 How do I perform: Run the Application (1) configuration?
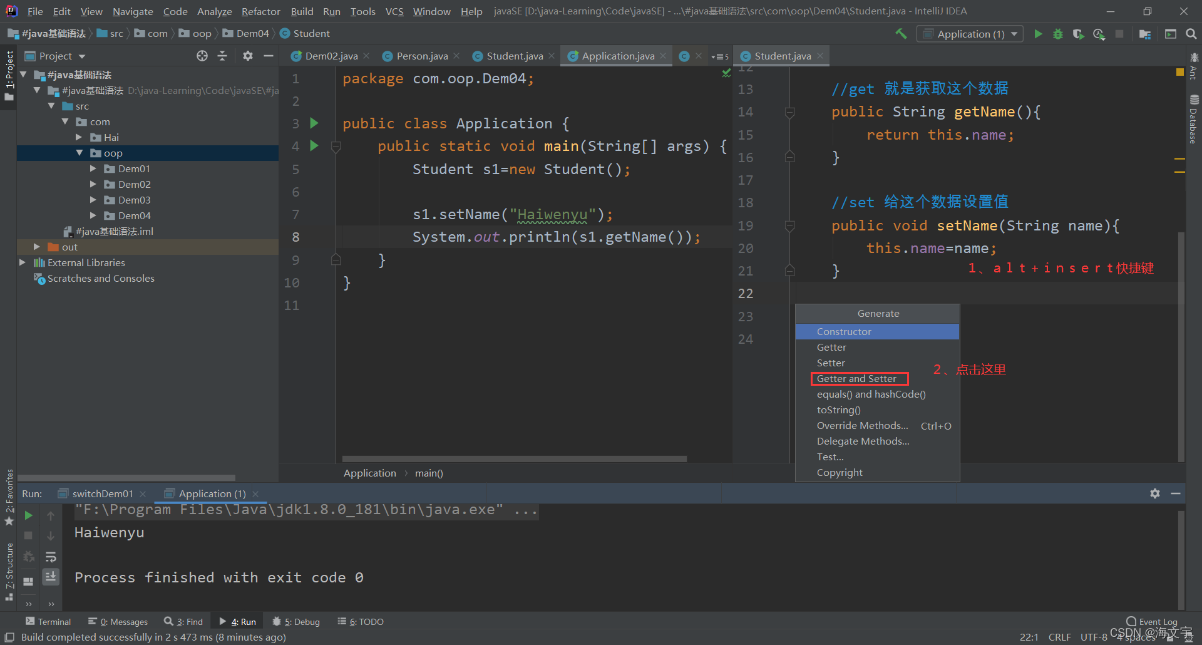click(x=1038, y=34)
